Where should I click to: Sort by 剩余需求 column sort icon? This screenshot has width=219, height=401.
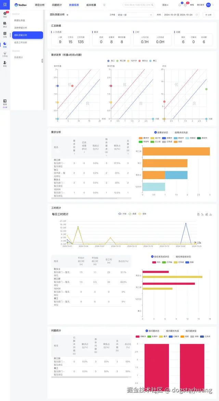coord(106,155)
